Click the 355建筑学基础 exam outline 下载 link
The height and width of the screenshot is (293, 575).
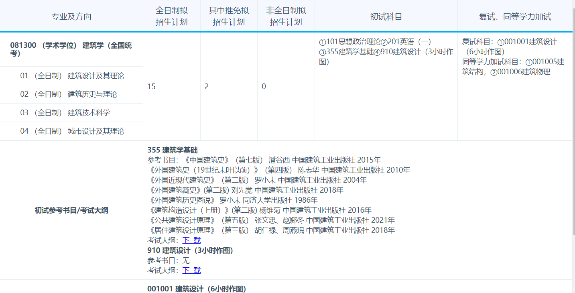[x=191, y=240]
